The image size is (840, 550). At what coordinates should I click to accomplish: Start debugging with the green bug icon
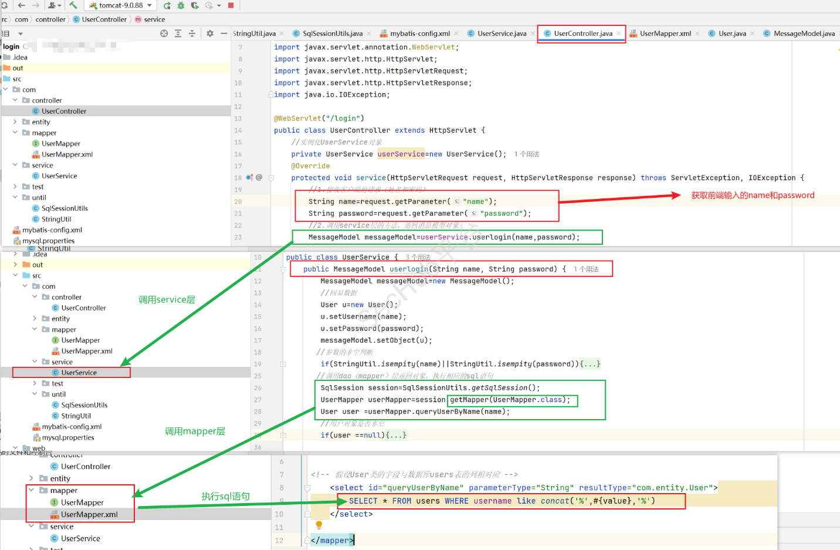pyautogui.click(x=181, y=5)
